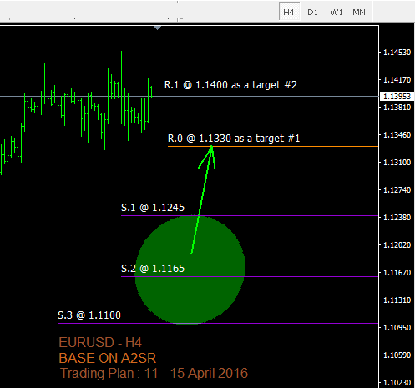Image resolution: width=415 pixels, height=388 pixels.
Task: Click the Trading Plan date text
Action: click(154, 373)
